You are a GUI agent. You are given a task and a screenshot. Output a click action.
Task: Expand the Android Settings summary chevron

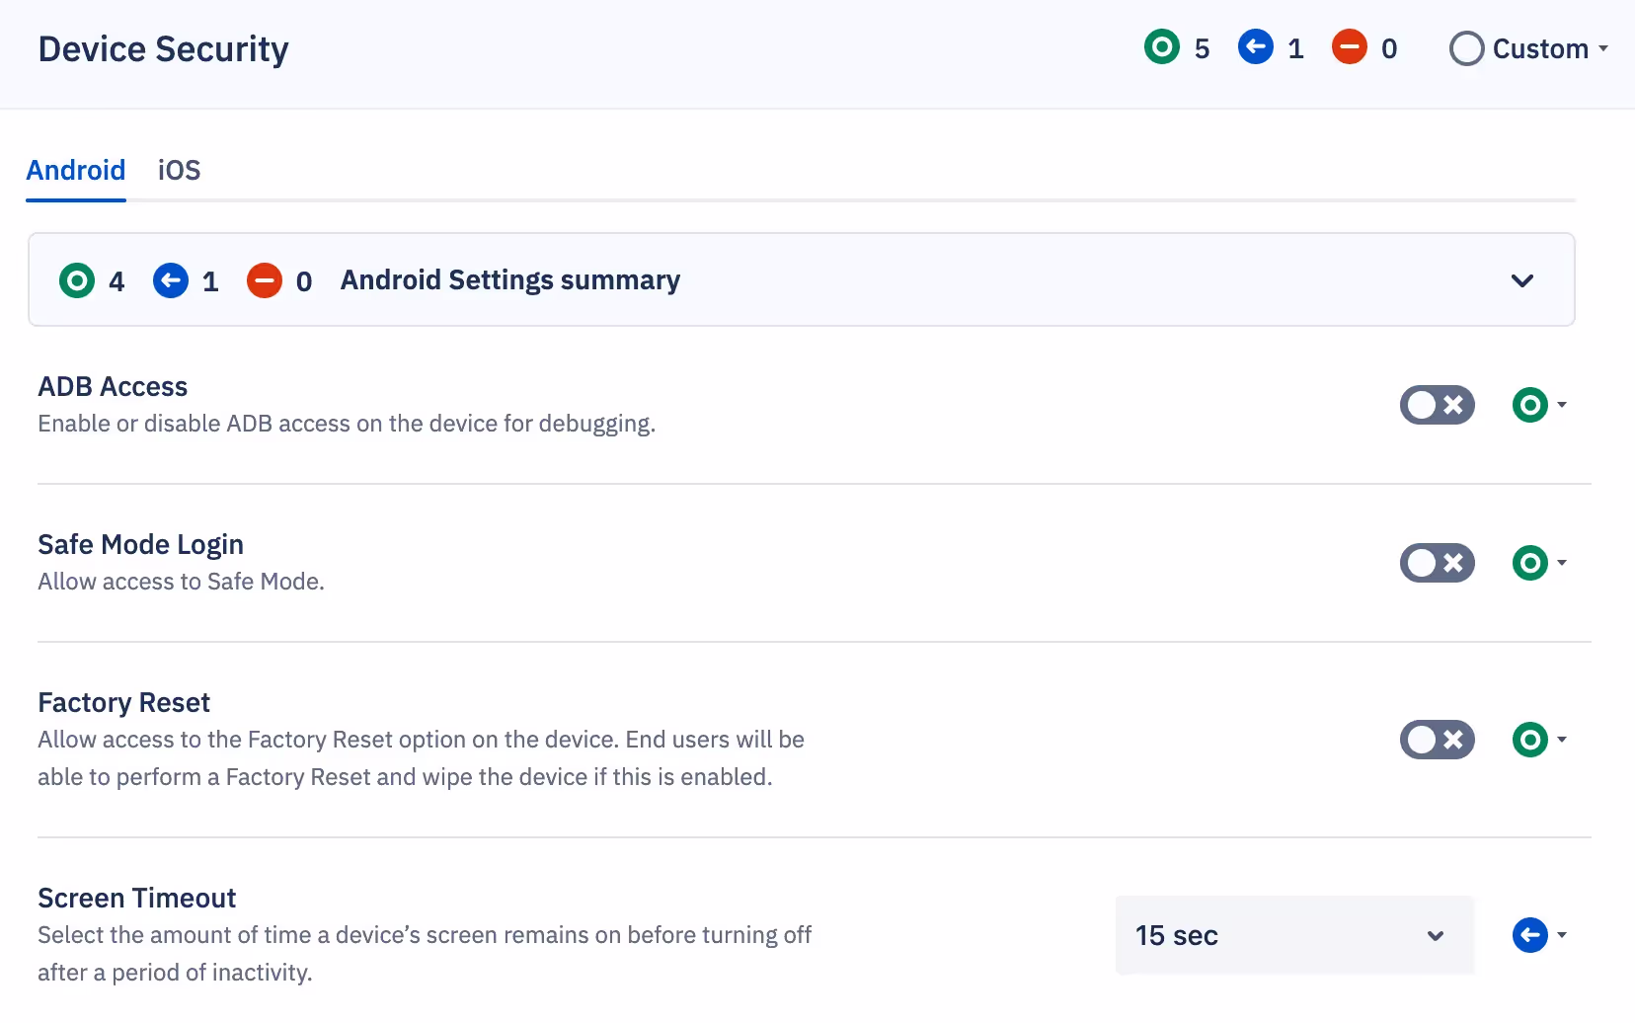tap(1522, 280)
